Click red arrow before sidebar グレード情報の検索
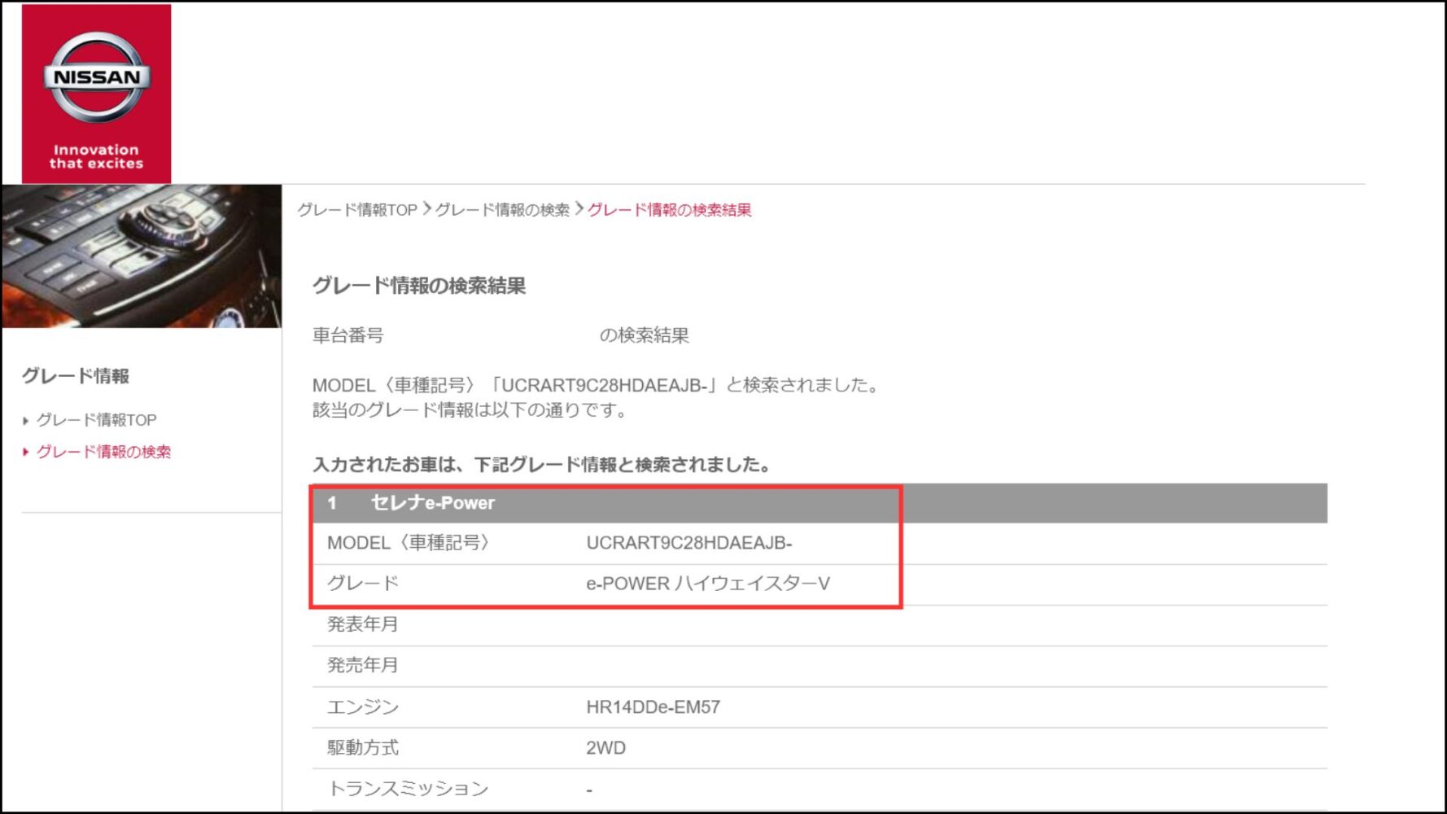Screen dimensions: 1447x814 coord(26,452)
